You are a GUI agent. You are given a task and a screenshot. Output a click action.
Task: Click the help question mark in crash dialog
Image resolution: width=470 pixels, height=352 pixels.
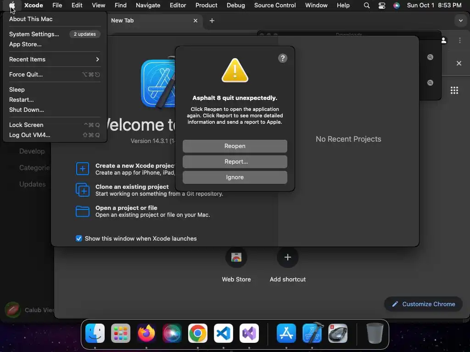click(282, 58)
